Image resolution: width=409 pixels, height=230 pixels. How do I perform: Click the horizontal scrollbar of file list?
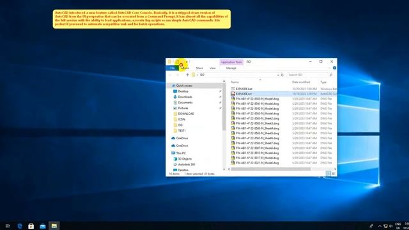pos(270,169)
